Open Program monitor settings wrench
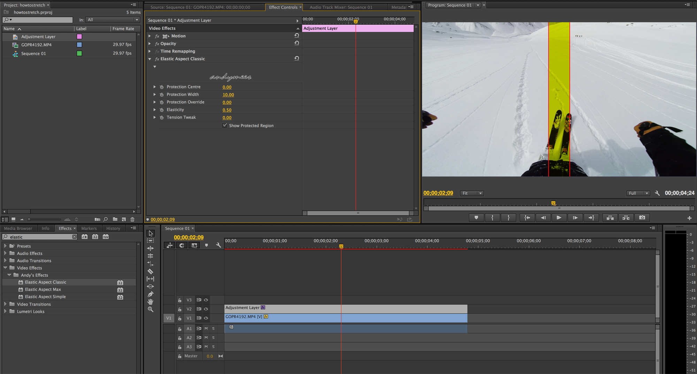 tap(657, 193)
